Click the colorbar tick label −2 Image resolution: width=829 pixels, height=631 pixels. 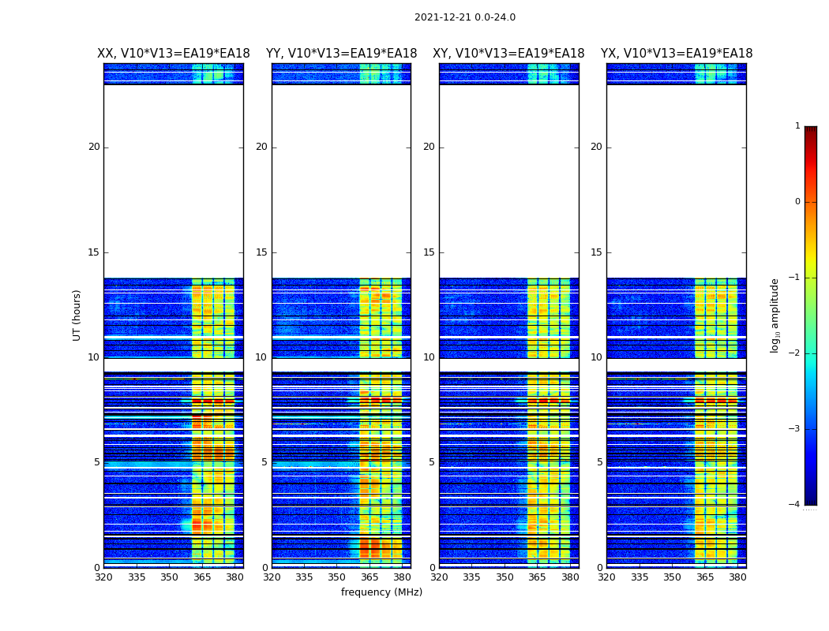795,353
